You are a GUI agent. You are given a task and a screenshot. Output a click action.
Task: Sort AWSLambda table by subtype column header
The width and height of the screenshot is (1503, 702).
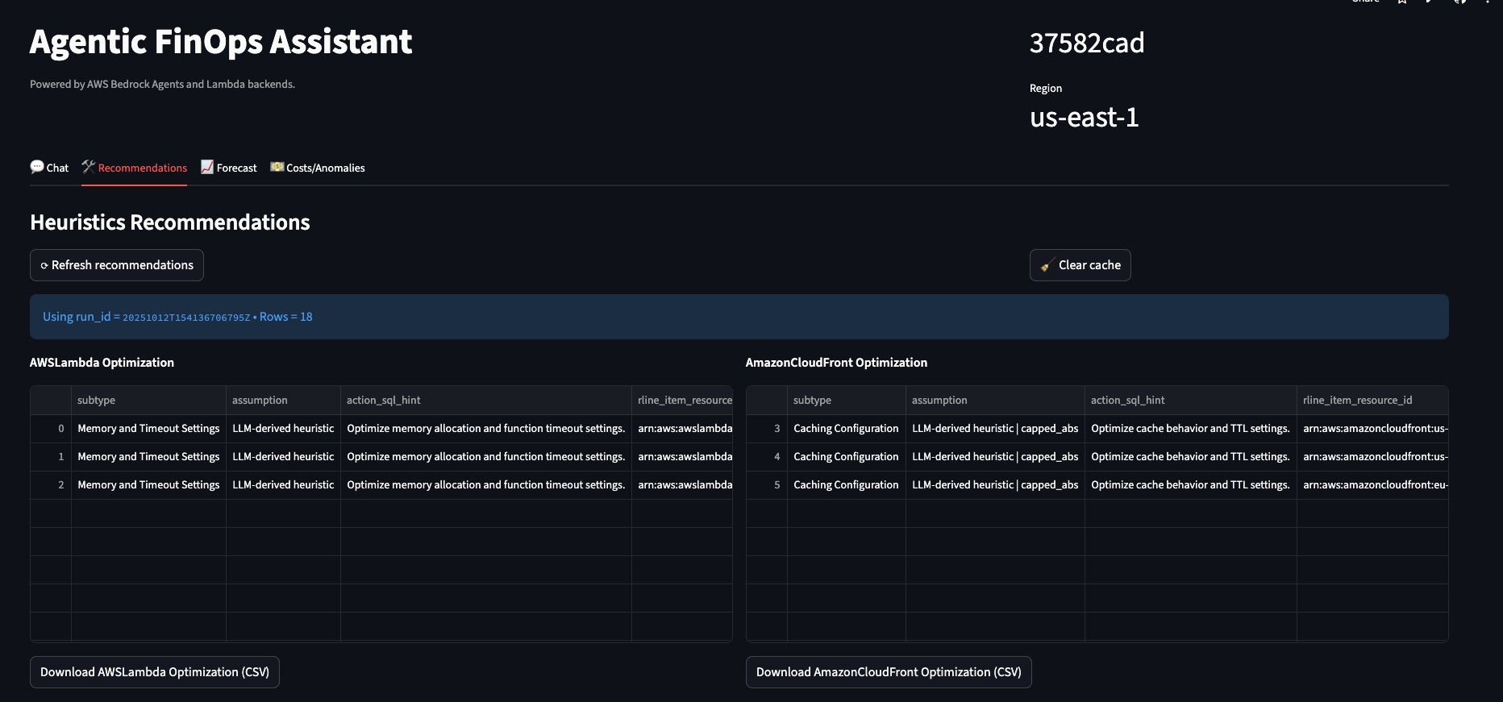148,400
